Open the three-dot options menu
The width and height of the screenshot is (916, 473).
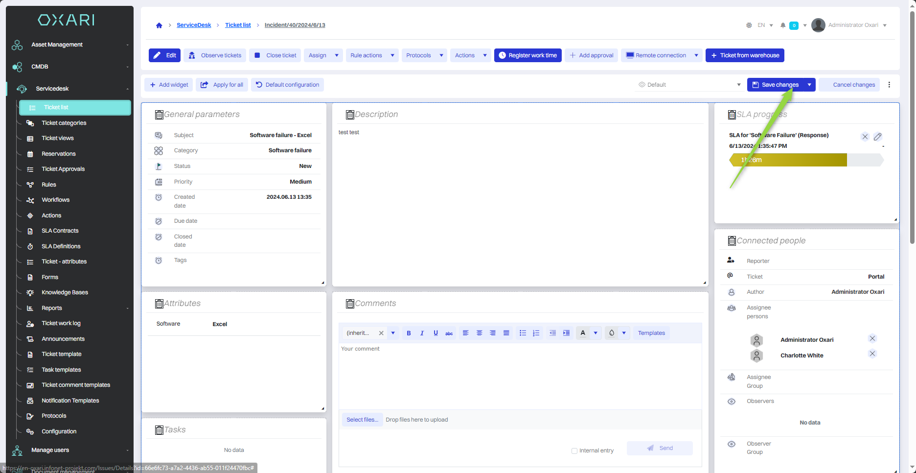[889, 85]
